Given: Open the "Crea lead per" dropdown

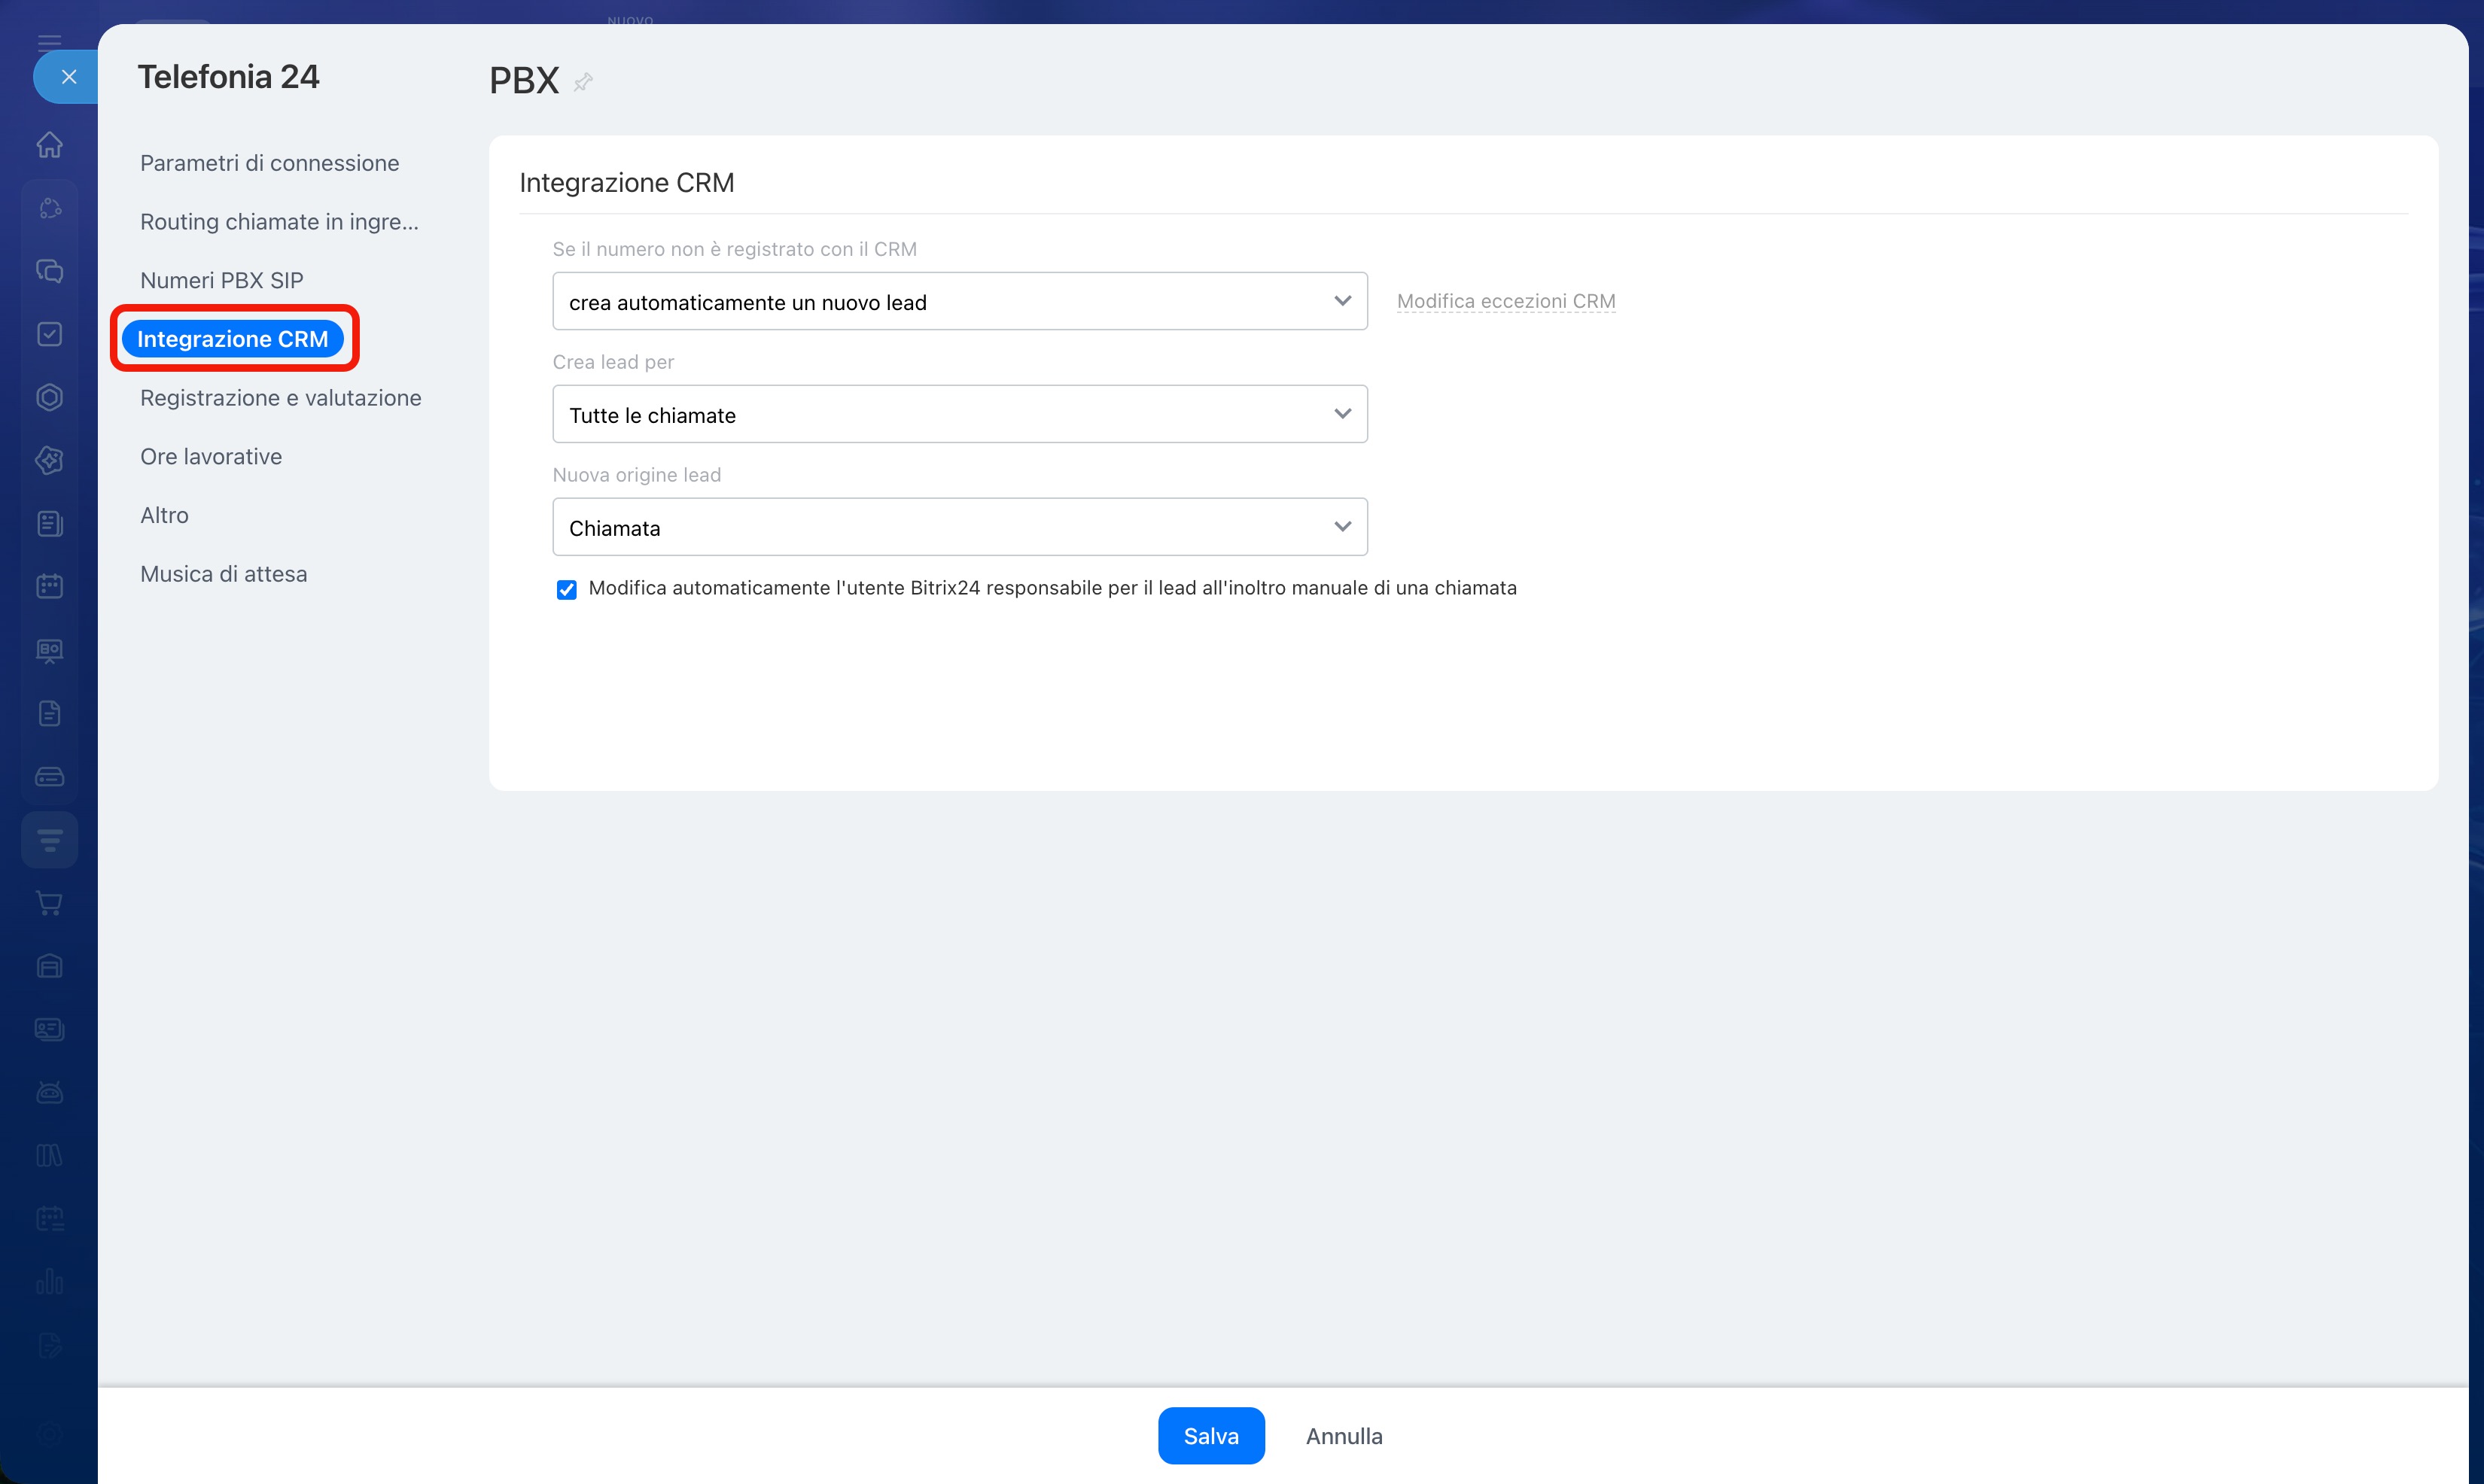Looking at the screenshot, I should pyautogui.click(x=959, y=414).
